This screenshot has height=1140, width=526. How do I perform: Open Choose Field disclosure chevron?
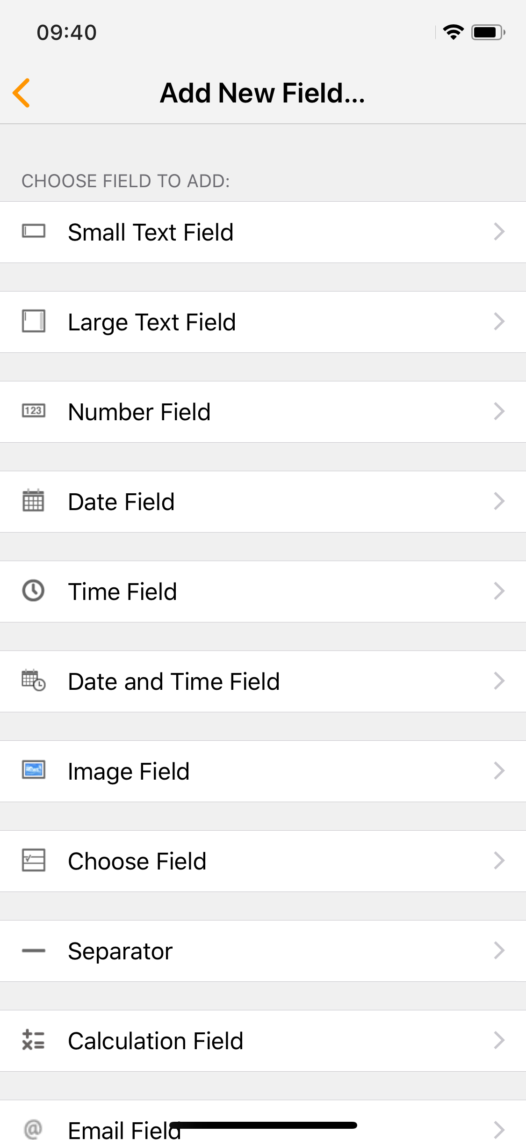[499, 861]
